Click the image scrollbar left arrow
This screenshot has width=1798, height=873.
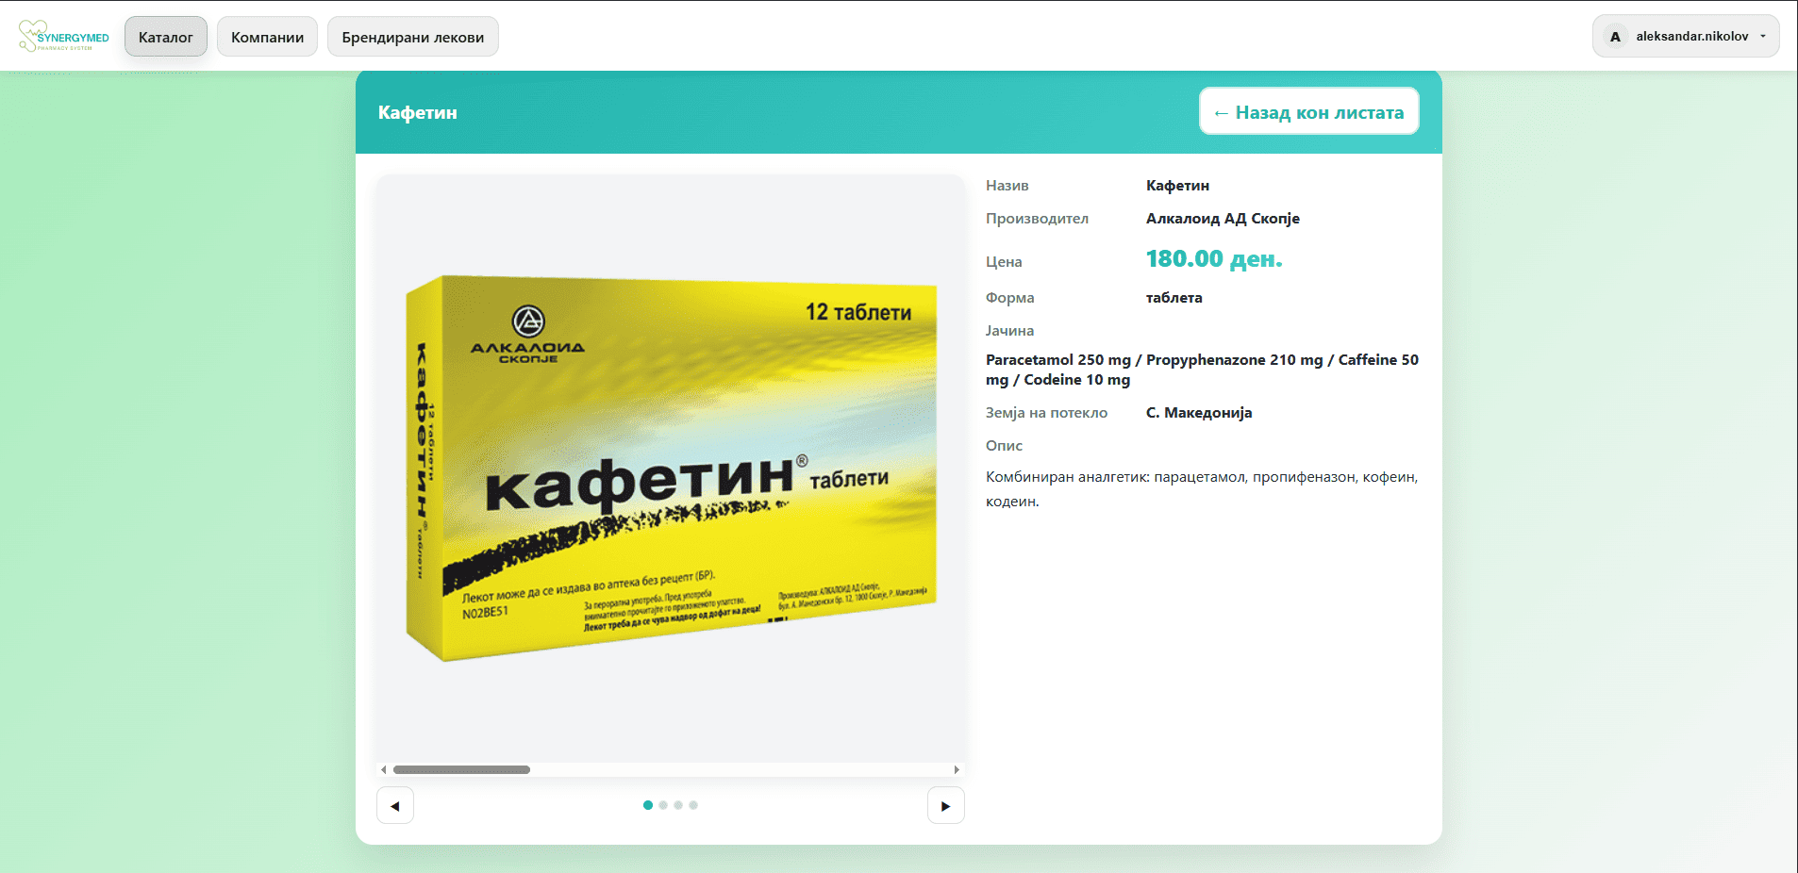[x=383, y=770]
